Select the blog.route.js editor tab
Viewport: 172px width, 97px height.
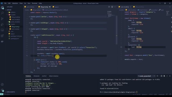(44, 7)
